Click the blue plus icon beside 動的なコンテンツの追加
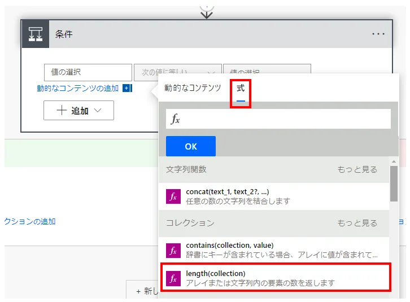The height and width of the screenshot is (302, 410). 127,88
